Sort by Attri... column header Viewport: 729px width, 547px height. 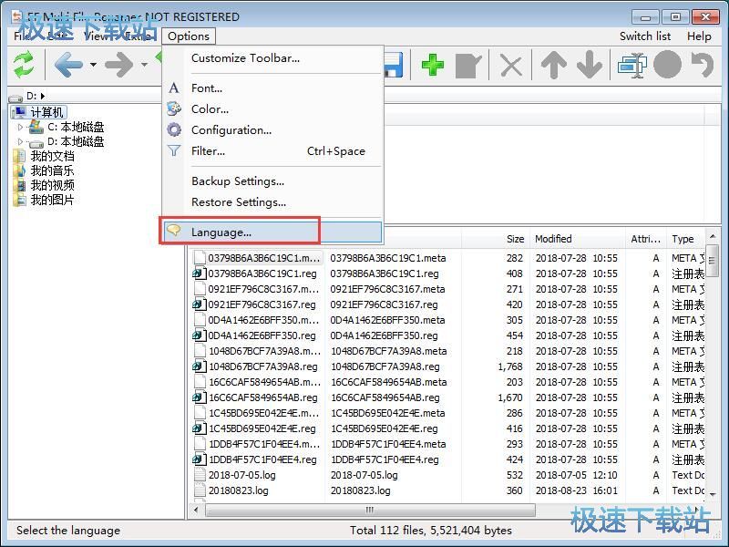(645, 239)
